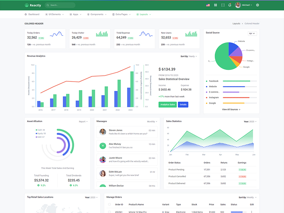This screenshot has height=213, width=284.
Task: Click the New Users bar sparkline
Action: tap(191, 34)
